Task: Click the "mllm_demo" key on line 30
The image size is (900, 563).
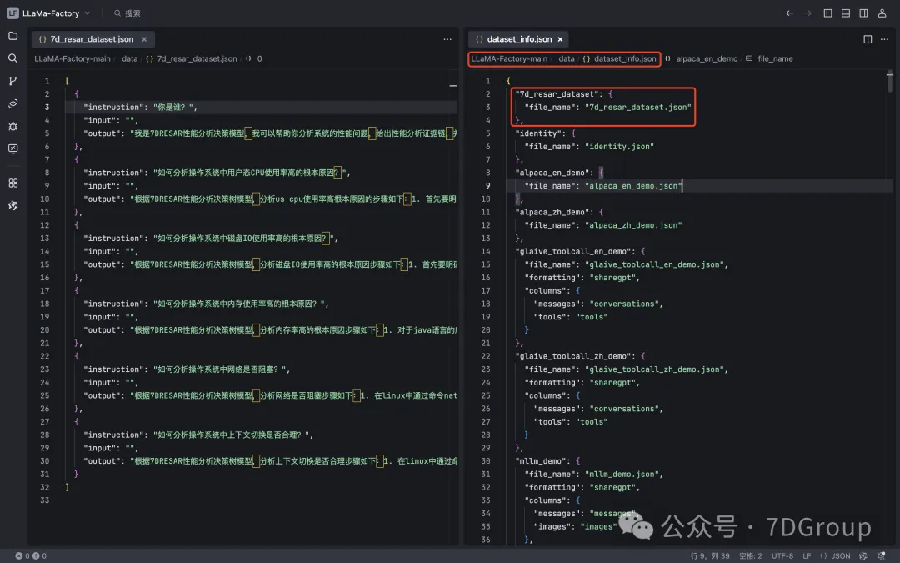Action: pyautogui.click(x=541, y=460)
